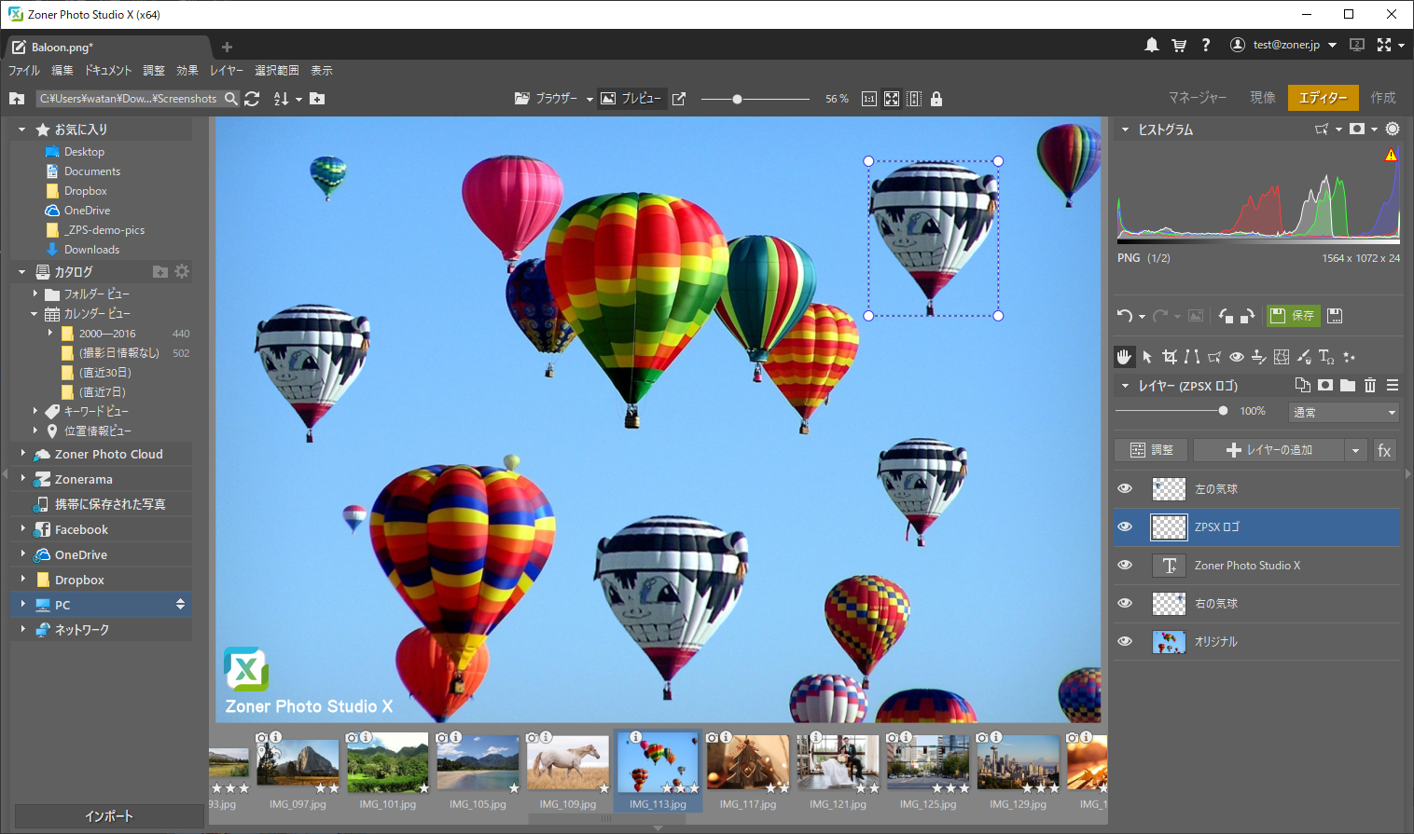1414x834 pixels.
Task: Toggle the zoom lock icon
Action: 936,99
